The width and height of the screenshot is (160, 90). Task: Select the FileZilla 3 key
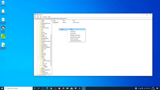click(x=43, y=25)
